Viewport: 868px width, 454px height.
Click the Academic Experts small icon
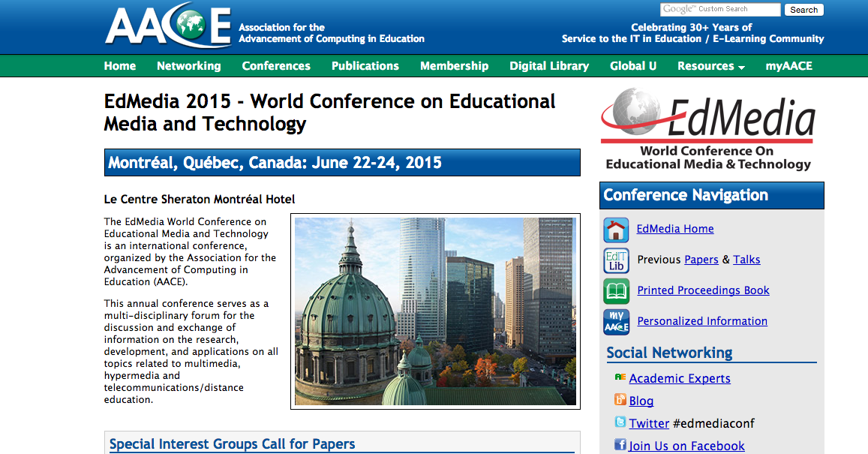pos(620,377)
